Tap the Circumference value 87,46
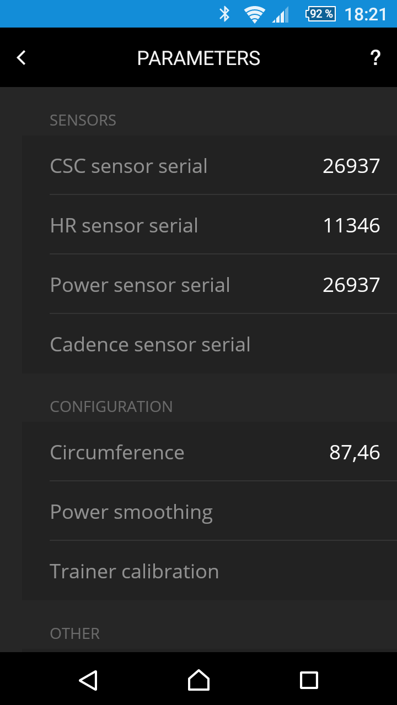This screenshot has width=397, height=705. pyautogui.click(x=355, y=452)
